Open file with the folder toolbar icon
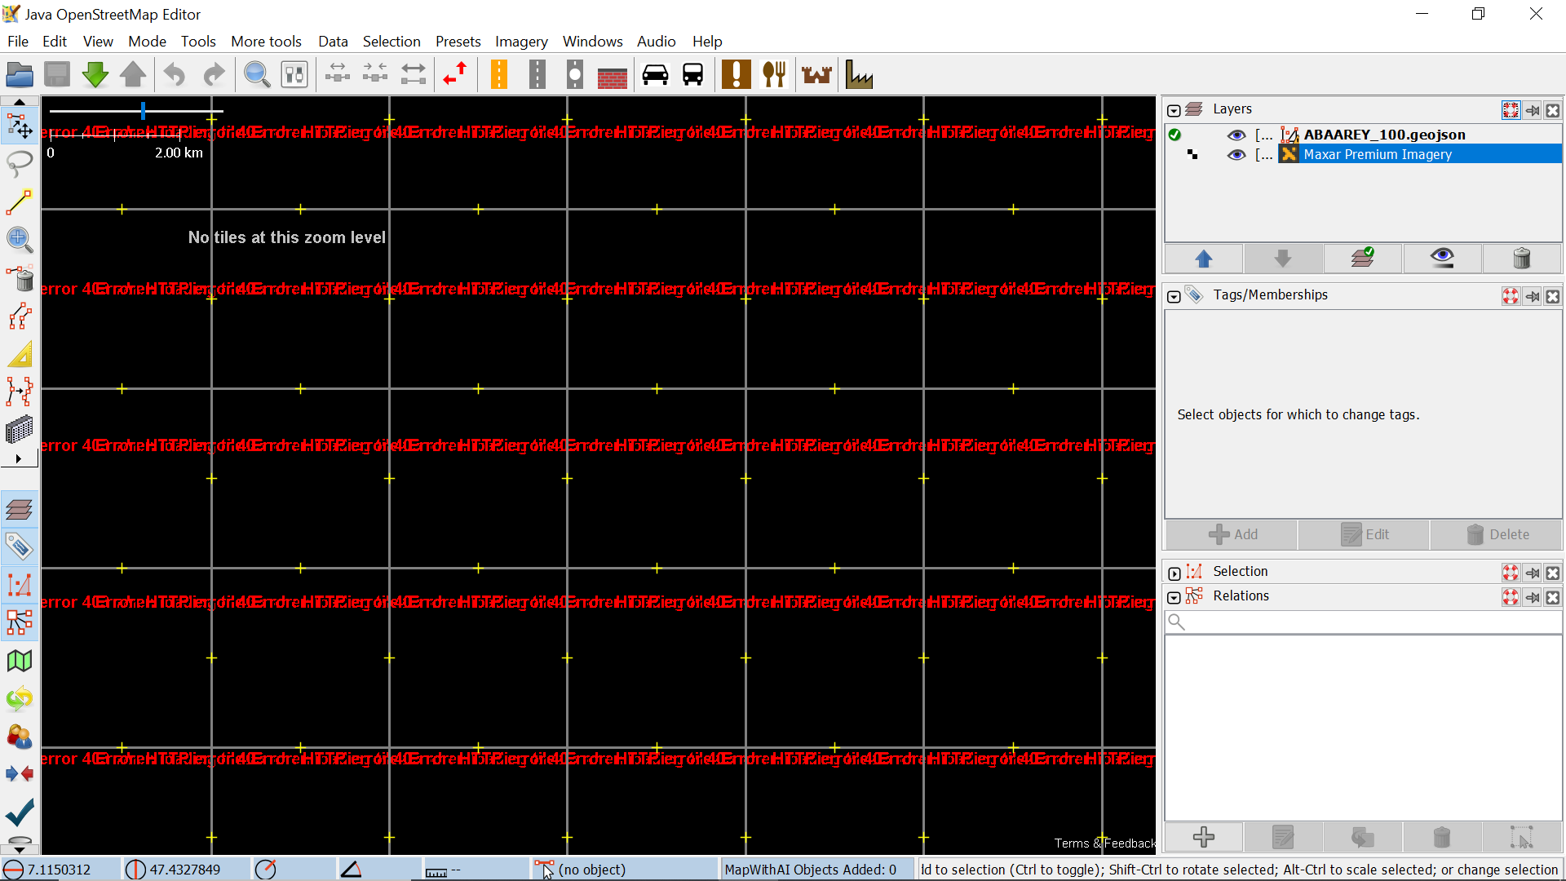Viewport: 1566px width, 881px height. point(20,75)
